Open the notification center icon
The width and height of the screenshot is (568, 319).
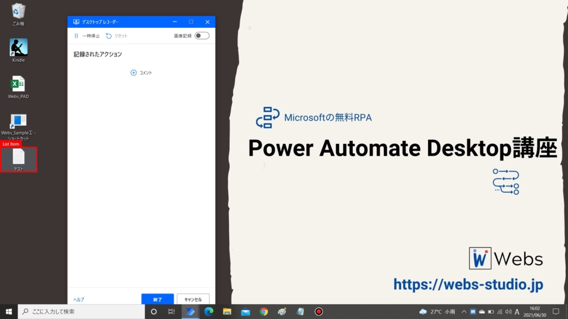556,311
